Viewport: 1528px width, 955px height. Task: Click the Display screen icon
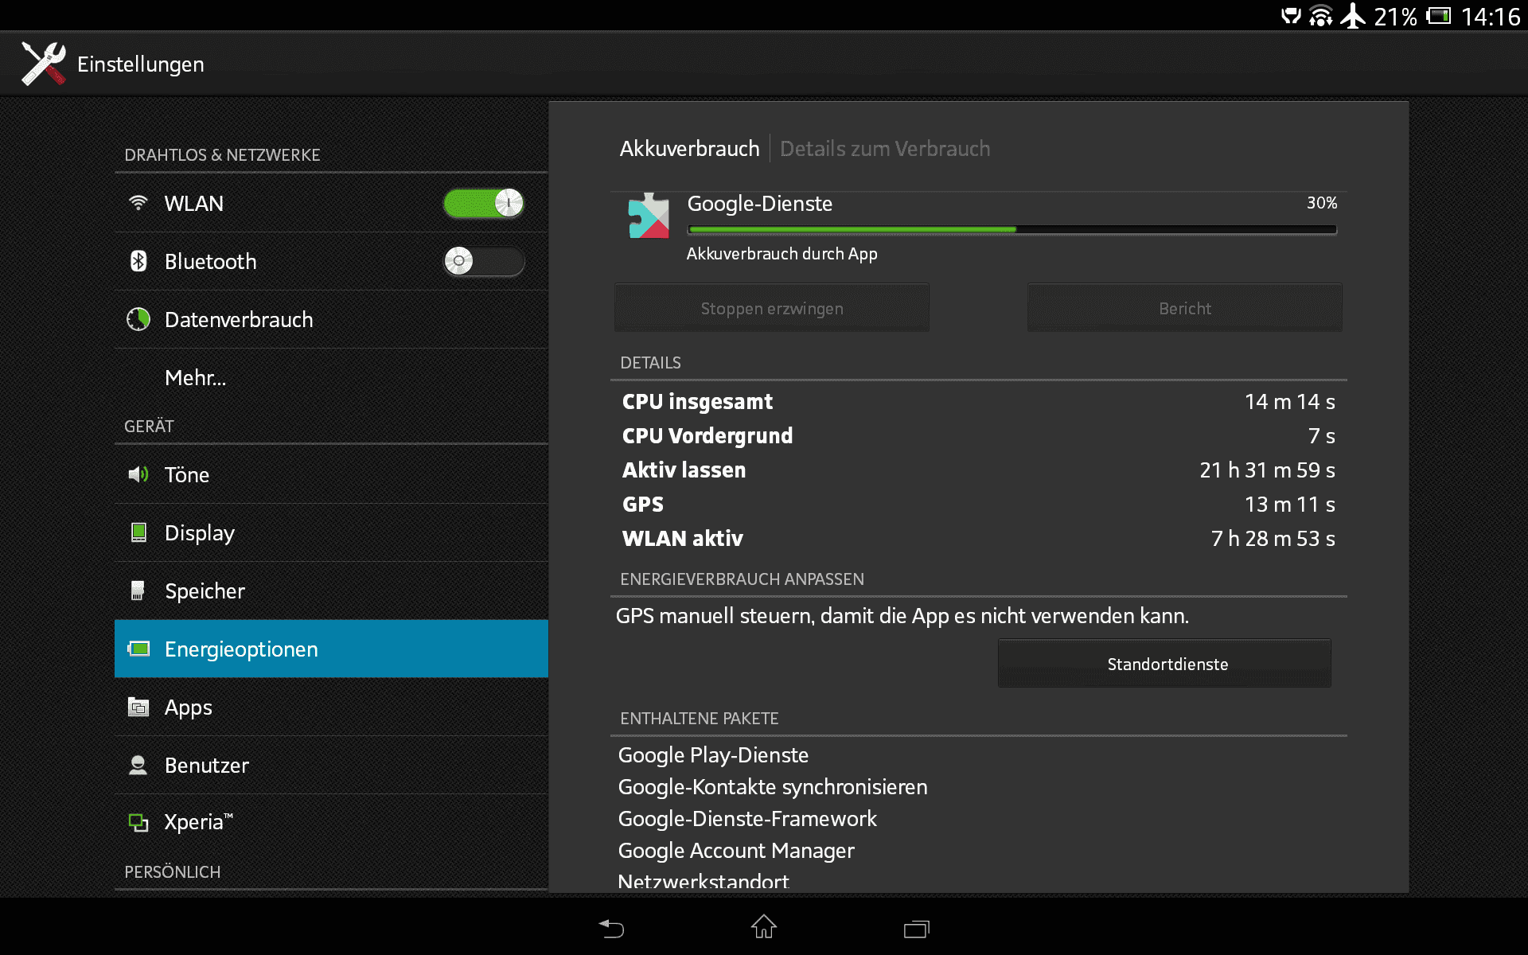click(138, 532)
